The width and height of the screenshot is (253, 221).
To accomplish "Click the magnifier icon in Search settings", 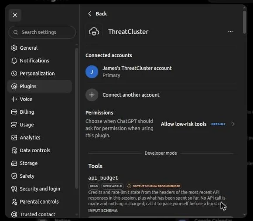I will click(16, 32).
